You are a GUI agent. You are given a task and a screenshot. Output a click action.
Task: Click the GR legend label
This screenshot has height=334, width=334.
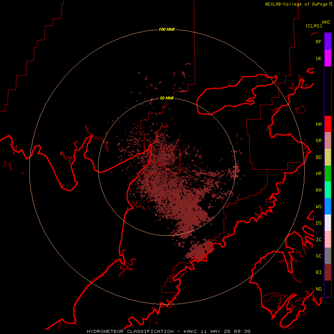318,141
